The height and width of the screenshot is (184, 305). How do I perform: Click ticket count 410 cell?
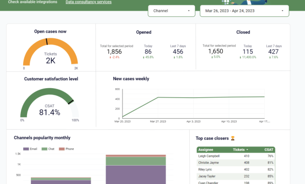pos(246,156)
